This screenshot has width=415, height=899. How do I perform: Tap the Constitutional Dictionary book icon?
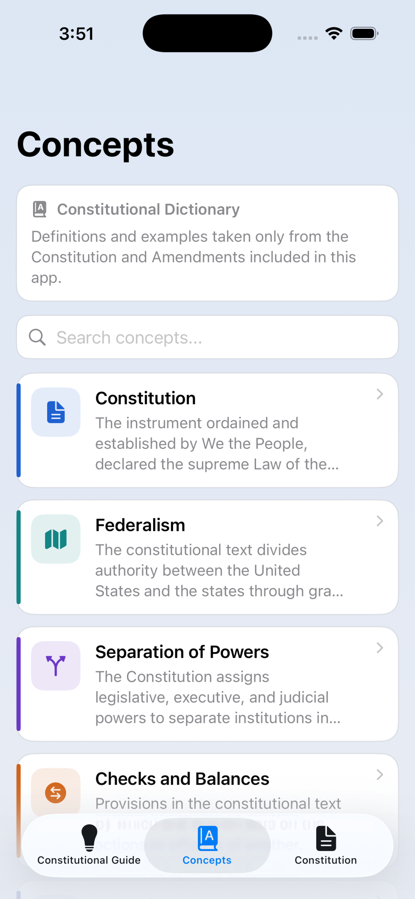coord(40,209)
